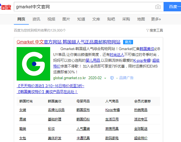Switch to 地图 tab
The image size is (181, 142).
pos(141,19)
